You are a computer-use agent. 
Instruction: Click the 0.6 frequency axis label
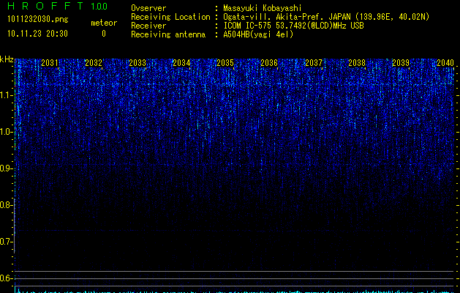6,278
